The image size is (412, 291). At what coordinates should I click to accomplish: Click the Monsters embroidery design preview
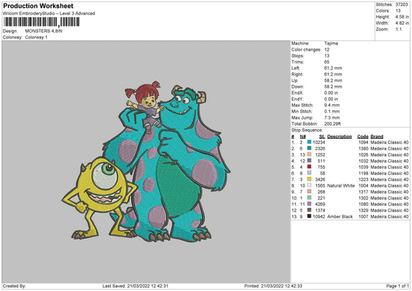pos(146,161)
